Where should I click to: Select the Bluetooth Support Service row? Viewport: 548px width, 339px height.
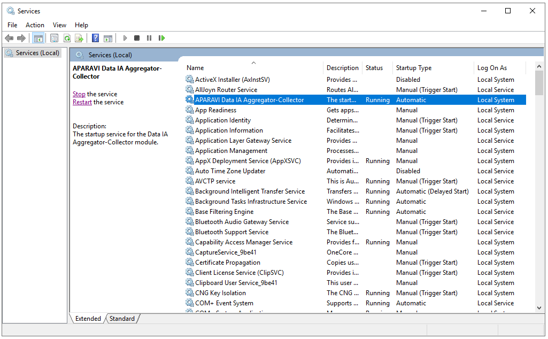pyautogui.click(x=231, y=232)
